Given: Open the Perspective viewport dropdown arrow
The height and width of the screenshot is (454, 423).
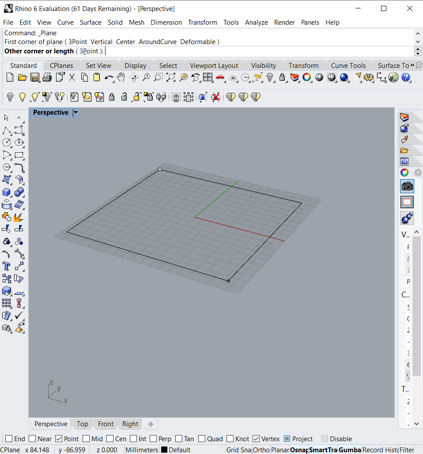Looking at the screenshot, I should 76,113.
